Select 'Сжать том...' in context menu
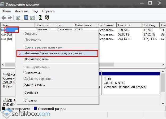The height and width of the screenshot is (119, 166). tap(33, 73)
